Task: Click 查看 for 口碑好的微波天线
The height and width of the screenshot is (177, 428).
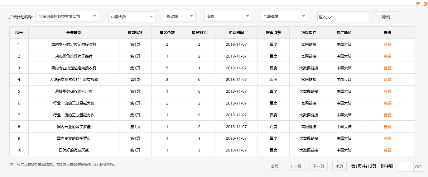Action: tap(387, 150)
